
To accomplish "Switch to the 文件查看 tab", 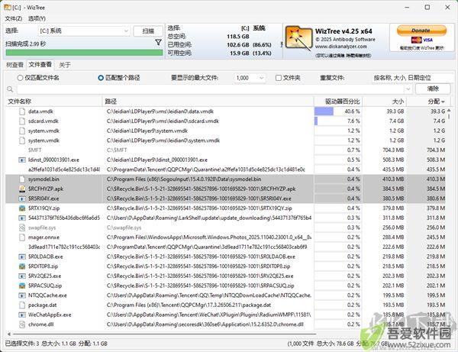I will point(40,65).
